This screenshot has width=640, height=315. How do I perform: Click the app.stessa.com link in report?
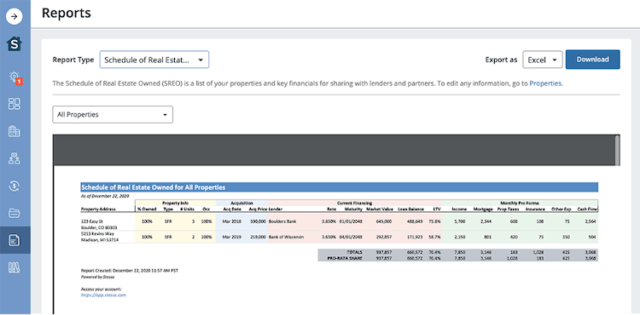[103, 295]
